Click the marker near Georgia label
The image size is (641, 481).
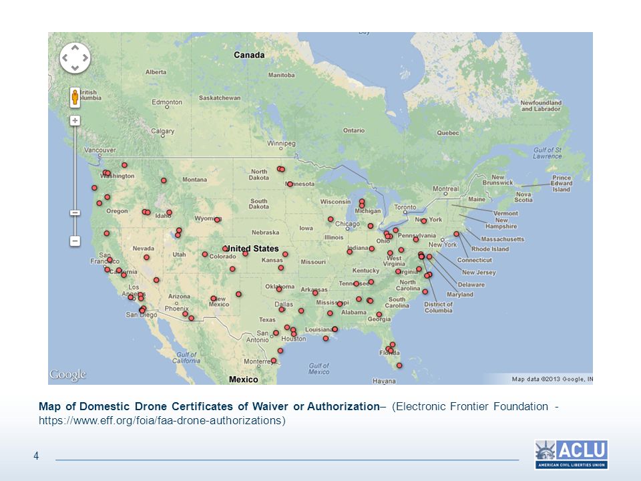(379, 315)
